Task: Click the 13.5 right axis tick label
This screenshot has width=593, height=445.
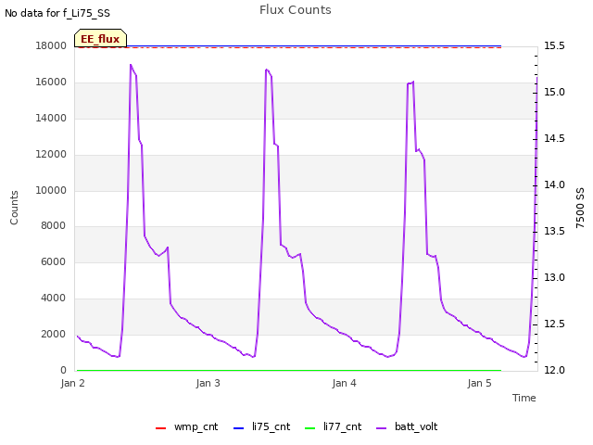Action: [x=554, y=231]
